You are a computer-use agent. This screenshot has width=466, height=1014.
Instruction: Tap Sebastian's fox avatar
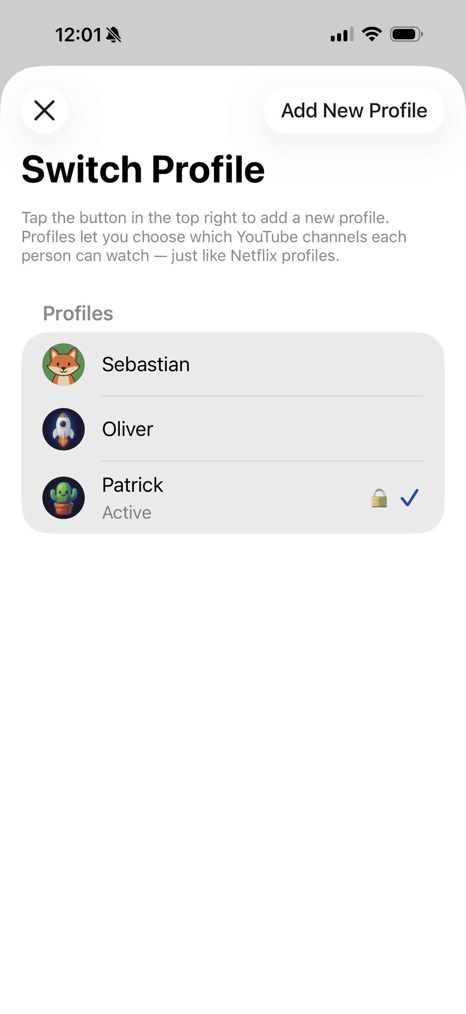(63, 364)
